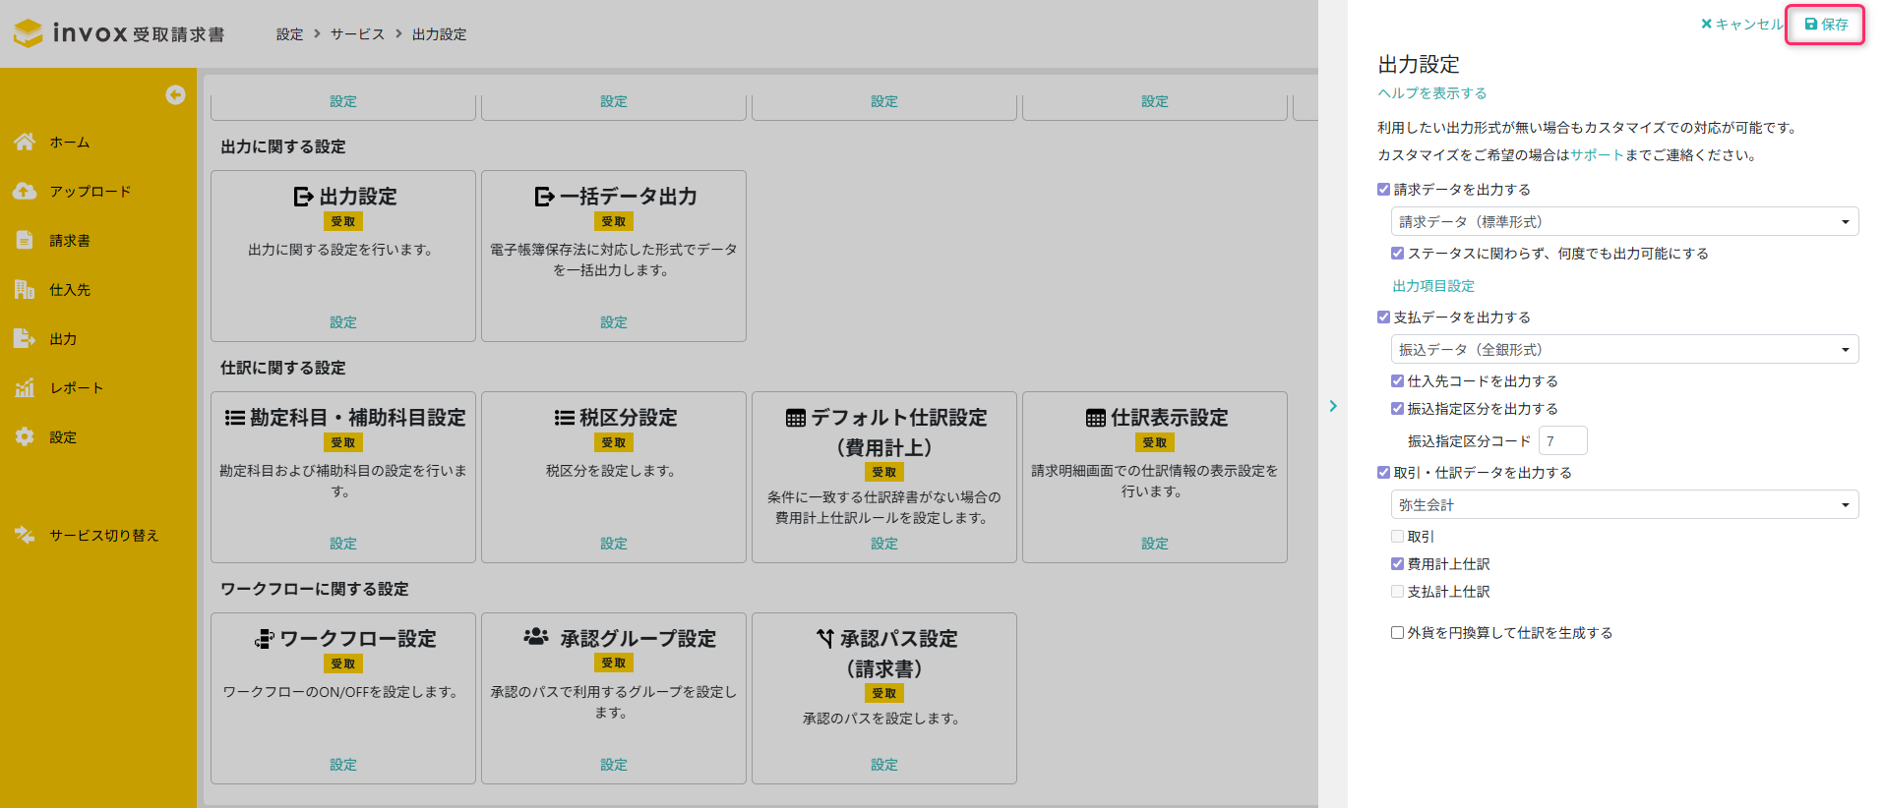Screen dimensions: 1883x808
Task: Open the 弥生会計 format dropdown
Action: pyautogui.click(x=1624, y=505)
